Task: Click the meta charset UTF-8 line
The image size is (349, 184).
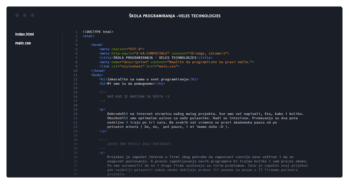Action: tap(122, 49)
